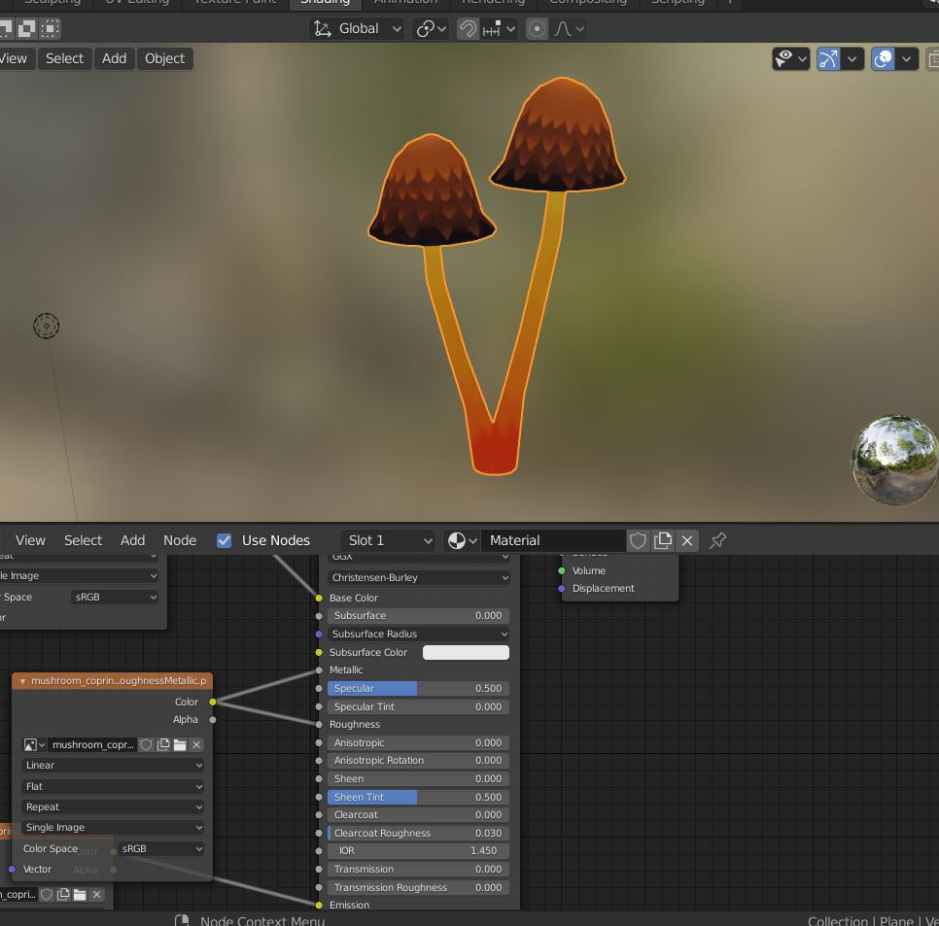Viewport: 939px width, 926px height.
Task: Uncheck the Use Nodes checkbox
Action: tap(224, 540)
